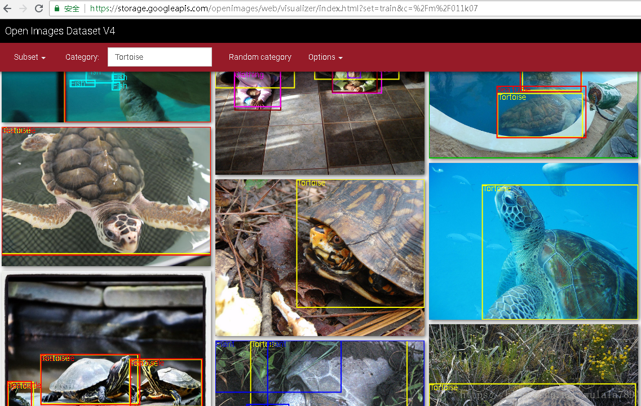Click the browser back arrow
641x406 pixels.
7,8
